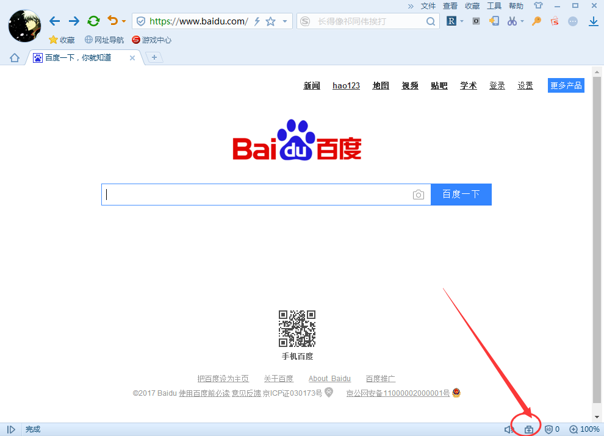
Task: Click the orange undo closed tab icon
Action: point(112,20)
